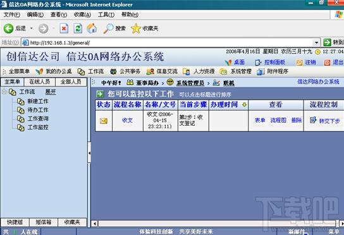Open 工作流 toolbar menu
This screenshot has height=235, width=344.
point(90,71)
